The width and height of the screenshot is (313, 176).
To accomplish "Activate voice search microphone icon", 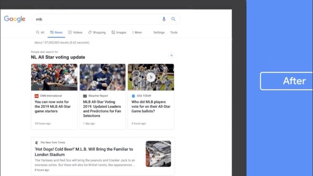I will coord(164,19).
